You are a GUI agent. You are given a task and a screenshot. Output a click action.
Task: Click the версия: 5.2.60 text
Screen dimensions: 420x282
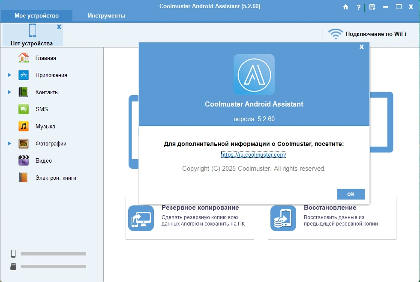tap(254, 119)
